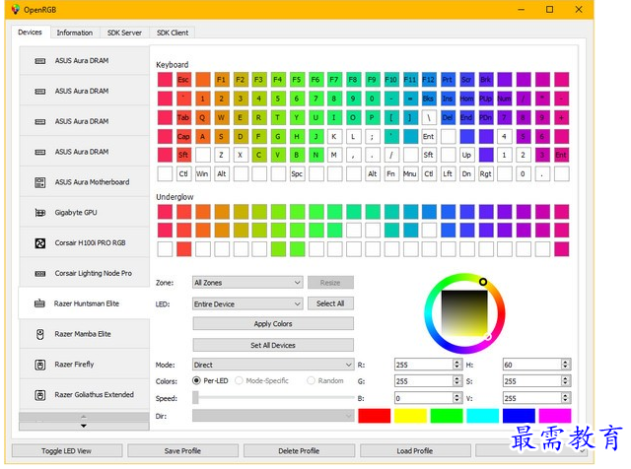Viewport: 631px width, 469px height.
Task: Click the Toggle LED View button
Action: pyautogui.click(x=67, y=451)
